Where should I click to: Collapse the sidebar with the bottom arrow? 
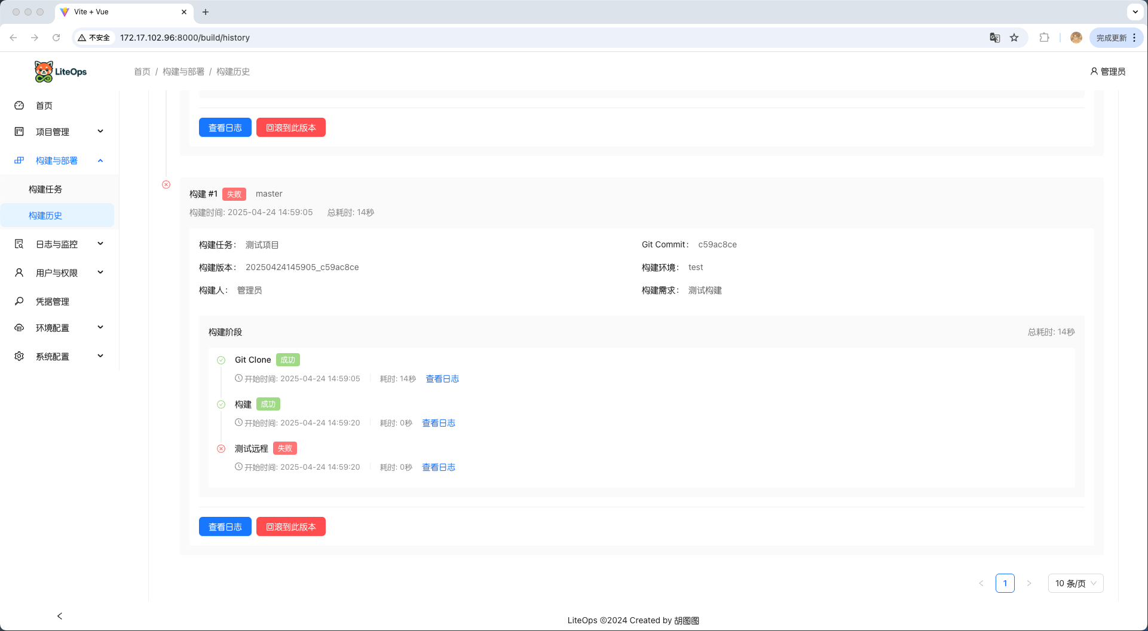60,616
